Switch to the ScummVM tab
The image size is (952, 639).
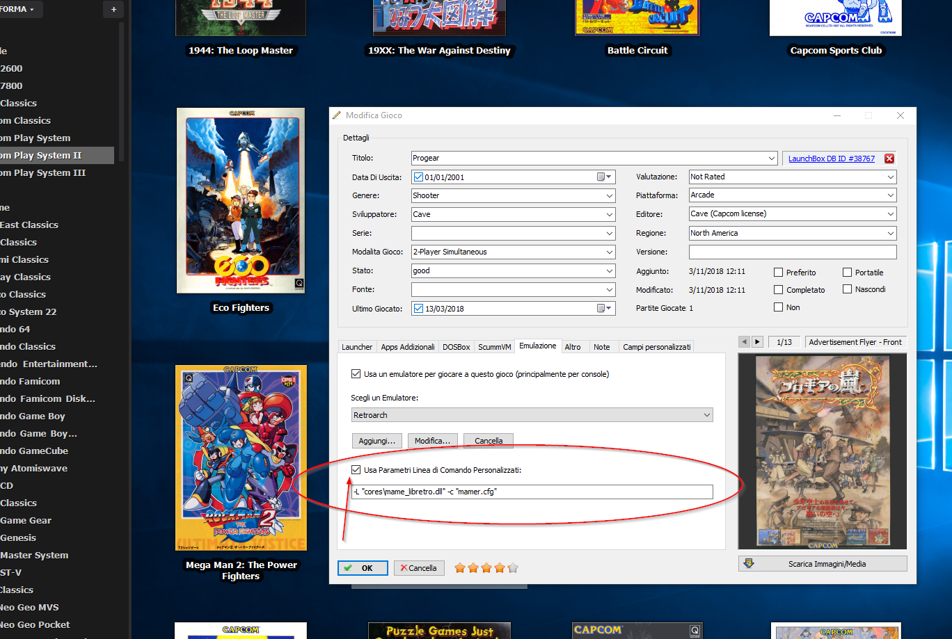(495, 347)
